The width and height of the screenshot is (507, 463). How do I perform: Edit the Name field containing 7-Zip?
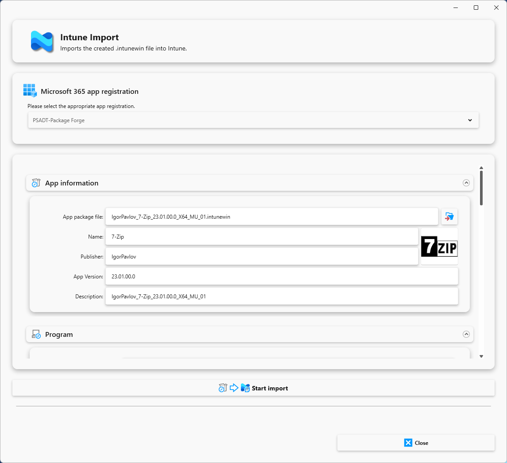(262, 237)
